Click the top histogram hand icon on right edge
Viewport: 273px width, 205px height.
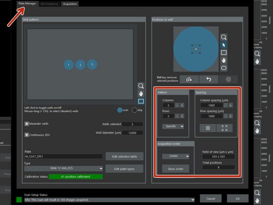[x=257, y=61]
